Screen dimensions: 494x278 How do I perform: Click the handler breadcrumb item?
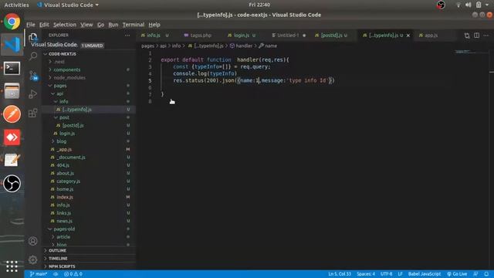click(x=241, y=46)
